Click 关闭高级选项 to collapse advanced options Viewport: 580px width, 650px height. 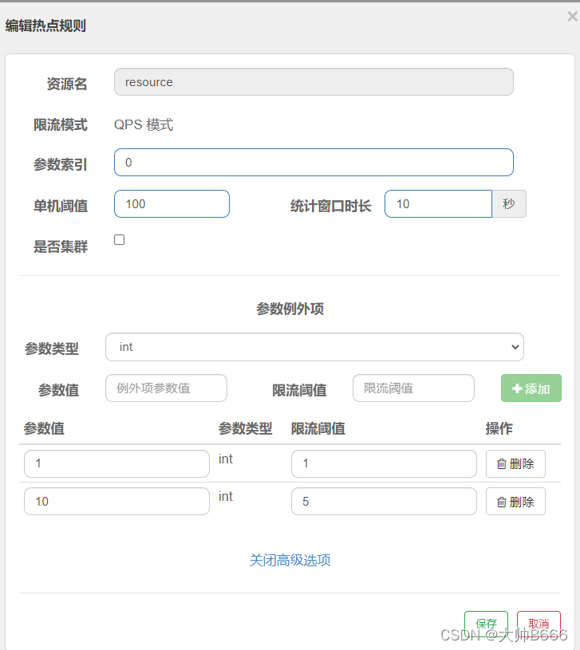tap(290, 561)
